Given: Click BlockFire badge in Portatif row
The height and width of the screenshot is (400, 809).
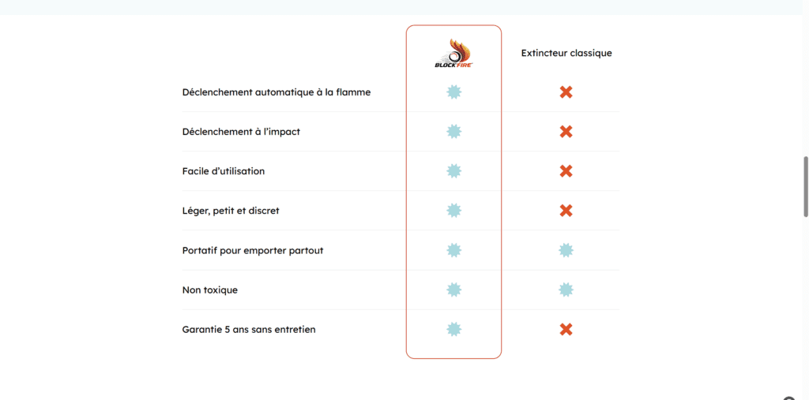Looking at the screenshot, I should [453, 250].
